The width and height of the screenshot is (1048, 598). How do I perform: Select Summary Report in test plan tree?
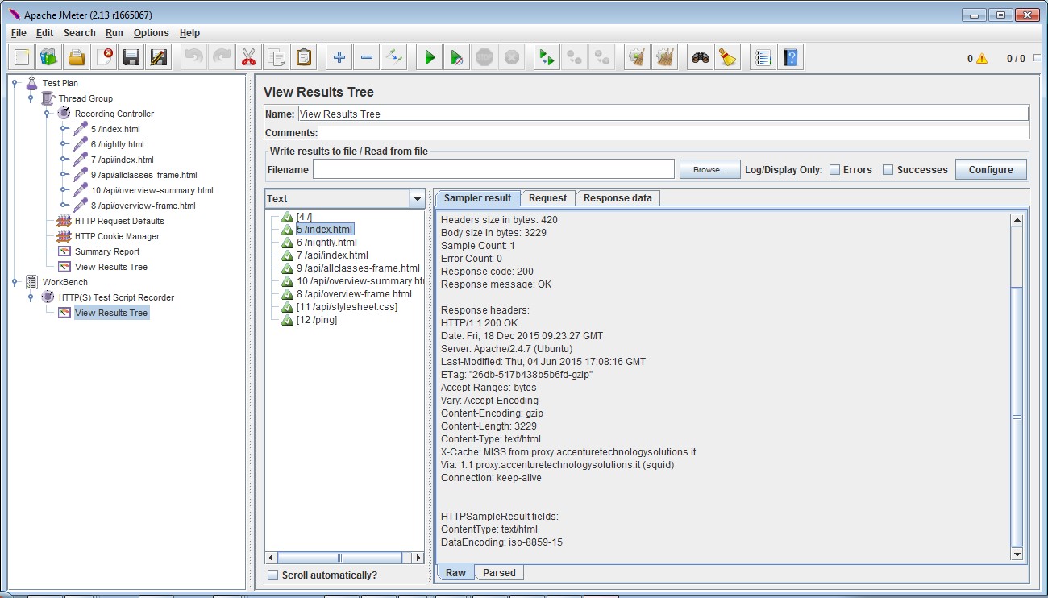click(107, 251)
